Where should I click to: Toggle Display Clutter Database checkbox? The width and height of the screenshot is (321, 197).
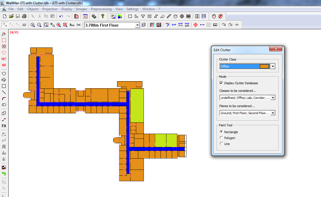click(x=221, y=83)
